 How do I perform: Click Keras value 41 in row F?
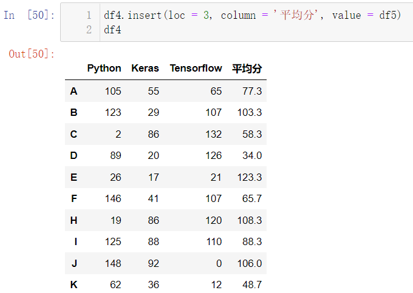pyautogui.click(x=153, y=198)
